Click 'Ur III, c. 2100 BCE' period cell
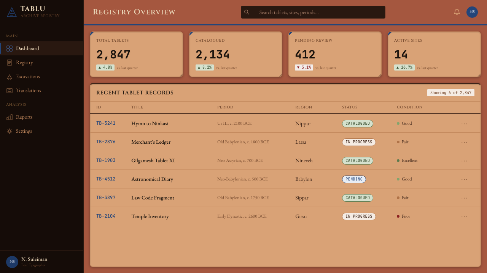Screen dimensions: 487x273 coord(234,124)
